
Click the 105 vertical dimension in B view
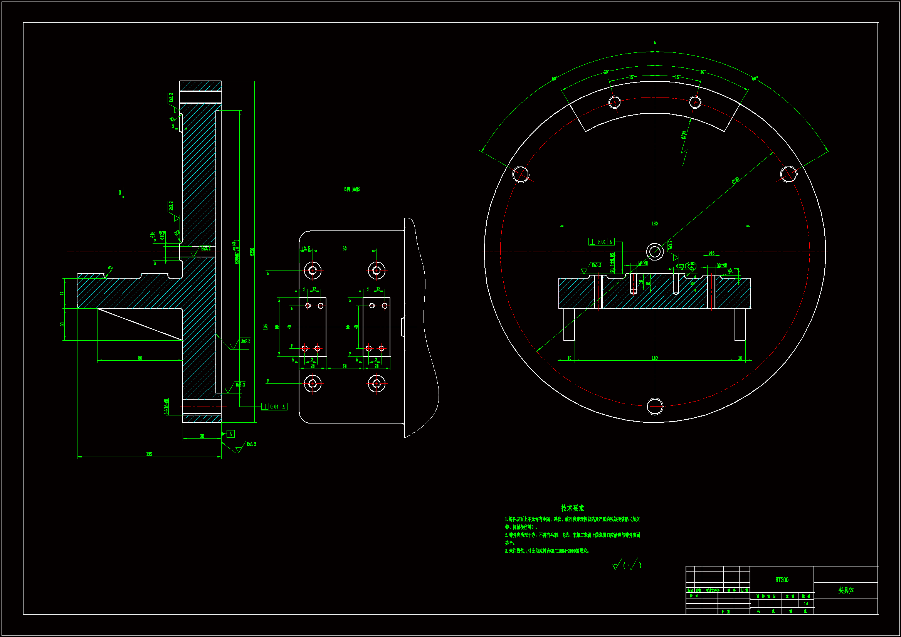point(266,326)
